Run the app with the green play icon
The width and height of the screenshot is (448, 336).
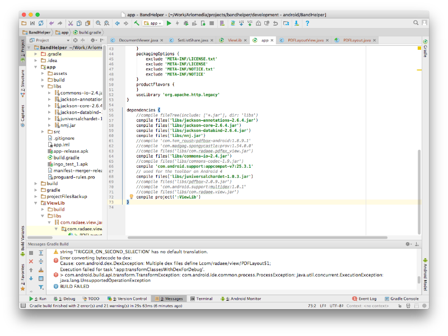[169, 23]
